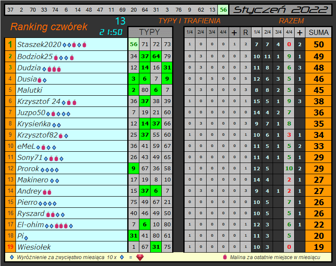Click the blue number 13 above the clock
The width and height of the screenshot is (336, 266).
[120, 21]
